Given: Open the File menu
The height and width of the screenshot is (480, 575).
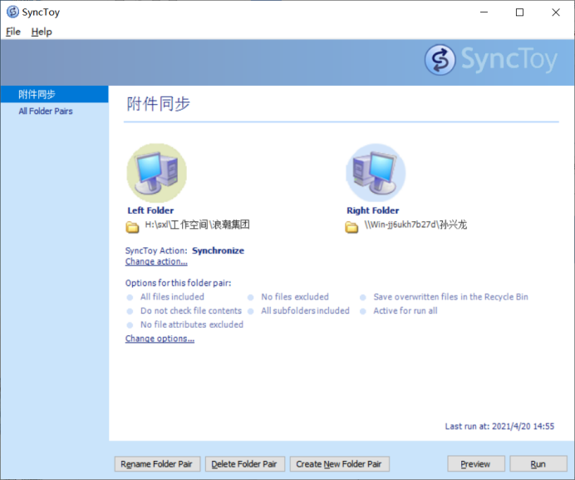Looking at the screenshot, I should 13,32.
